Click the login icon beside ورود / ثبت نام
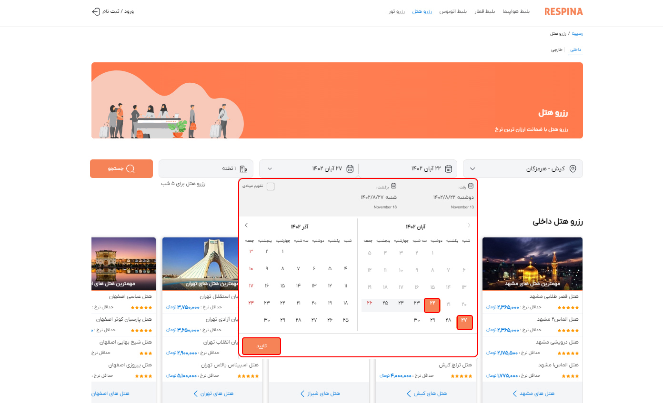663x403 pixels. [x=96, y=11]
